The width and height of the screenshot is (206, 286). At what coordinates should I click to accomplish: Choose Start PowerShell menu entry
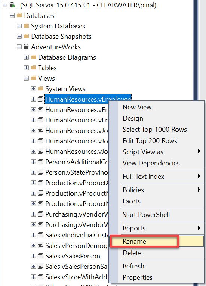157,214
